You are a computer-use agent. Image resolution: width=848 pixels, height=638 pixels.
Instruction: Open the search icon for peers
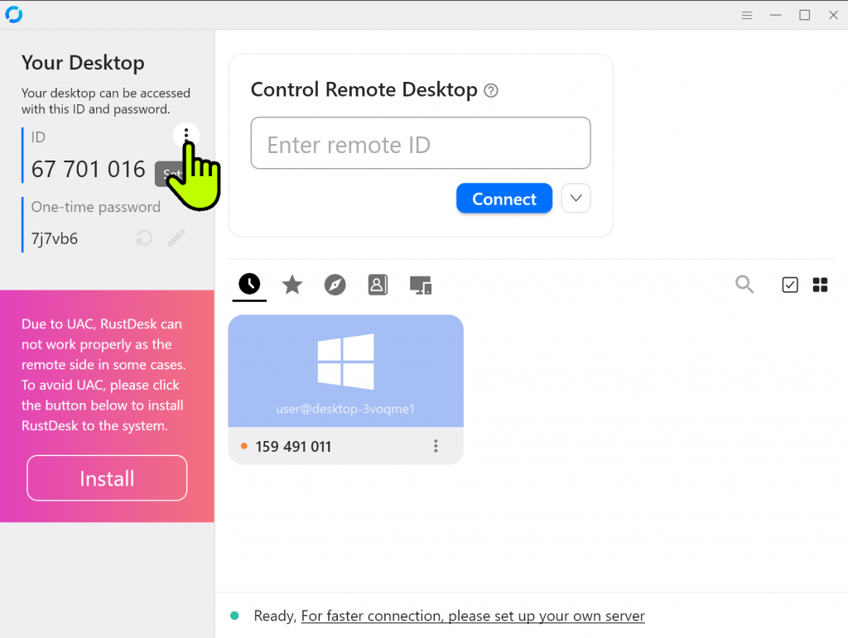744,285
